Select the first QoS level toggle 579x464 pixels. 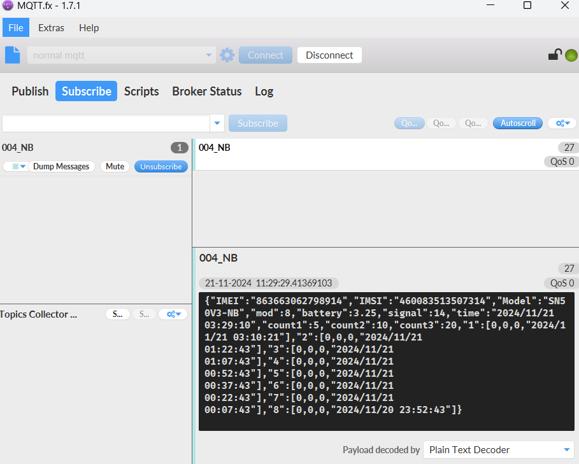tap(409, 123)
